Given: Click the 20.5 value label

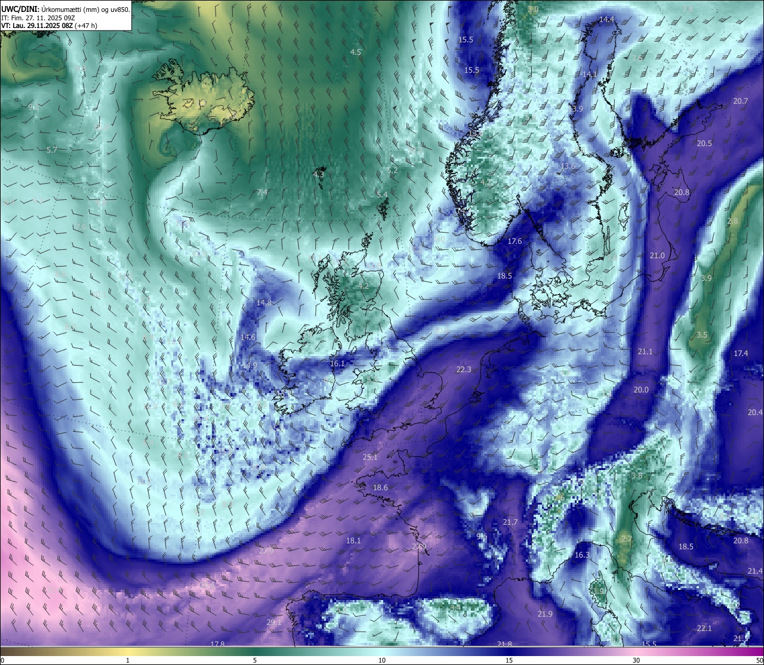Looking at the screenshot, I should [704, 144].
